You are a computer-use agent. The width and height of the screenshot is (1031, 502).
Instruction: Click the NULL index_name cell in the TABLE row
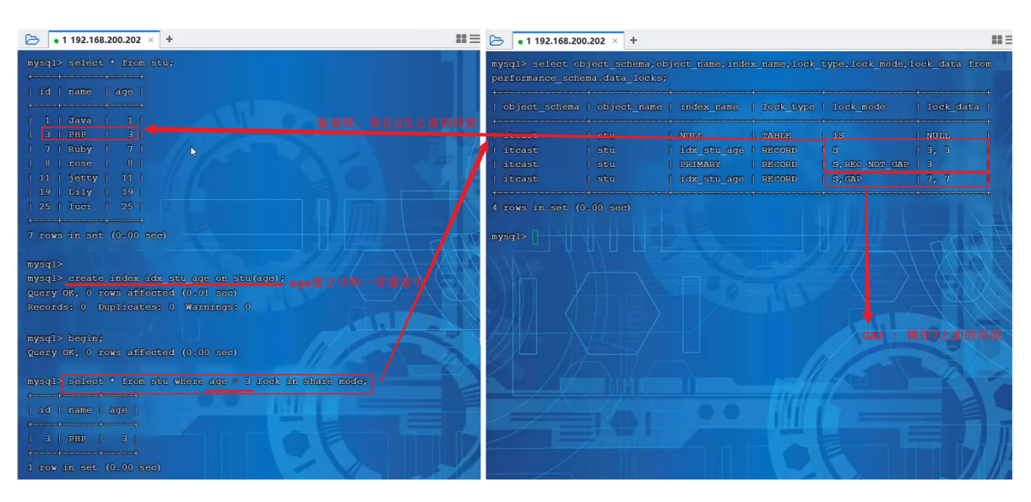692,135
